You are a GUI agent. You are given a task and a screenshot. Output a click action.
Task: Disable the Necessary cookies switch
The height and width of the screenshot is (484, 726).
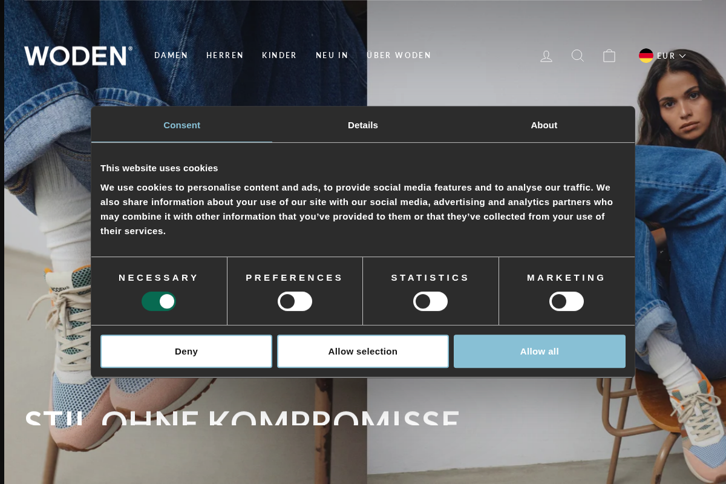159,301
